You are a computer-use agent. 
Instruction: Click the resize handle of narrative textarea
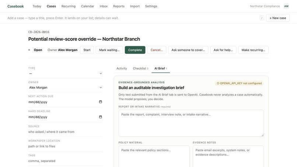262,135
